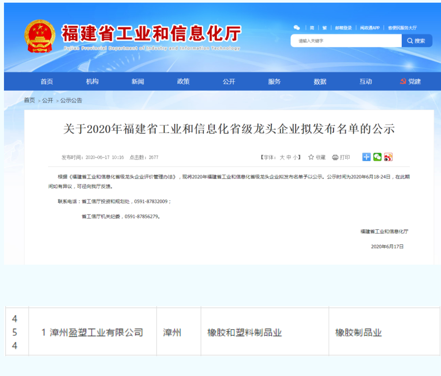
Task: Switch to traditional Chinese (繁)
Action: 324,28
